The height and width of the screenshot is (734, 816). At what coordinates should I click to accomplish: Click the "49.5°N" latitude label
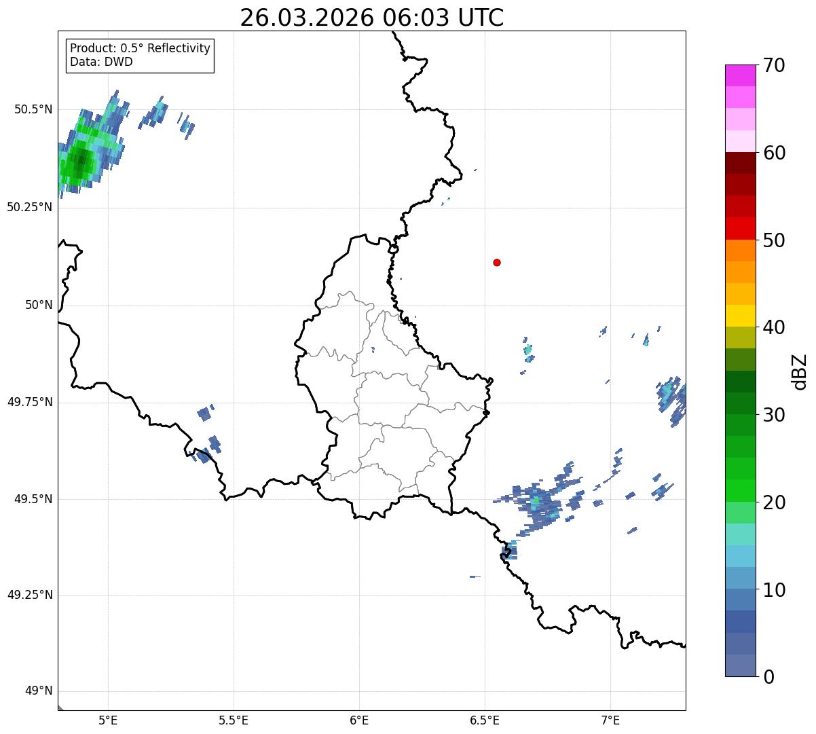click(x=33, y=499)
